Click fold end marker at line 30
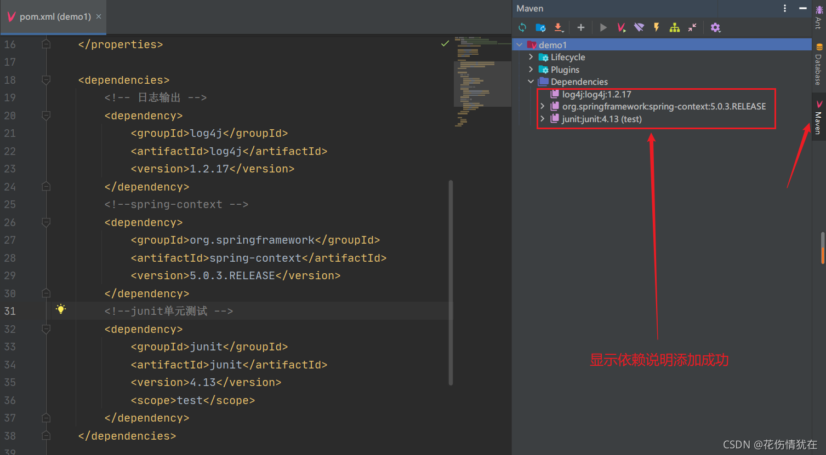The width and height of the screenshot is (826, 455). 46,293
